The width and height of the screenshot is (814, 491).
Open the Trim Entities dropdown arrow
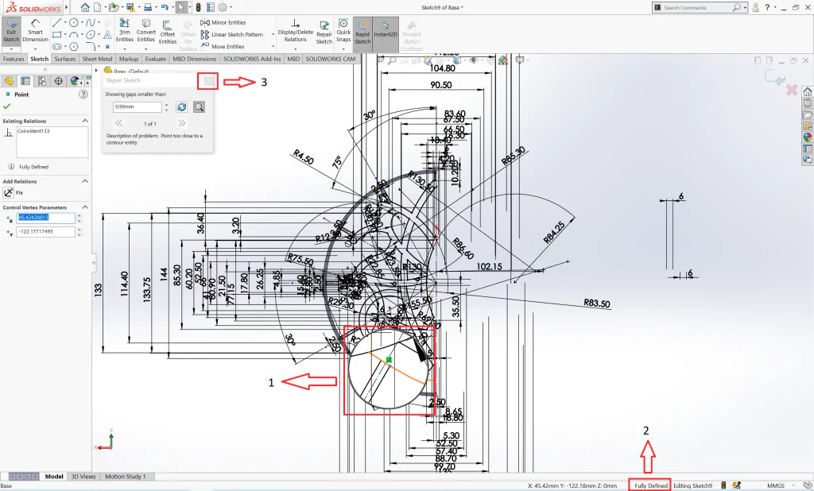pos(125,48)
